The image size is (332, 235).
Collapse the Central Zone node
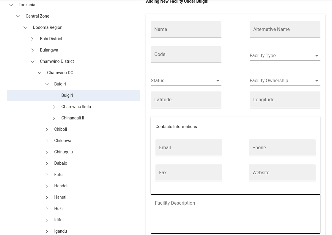18,16
